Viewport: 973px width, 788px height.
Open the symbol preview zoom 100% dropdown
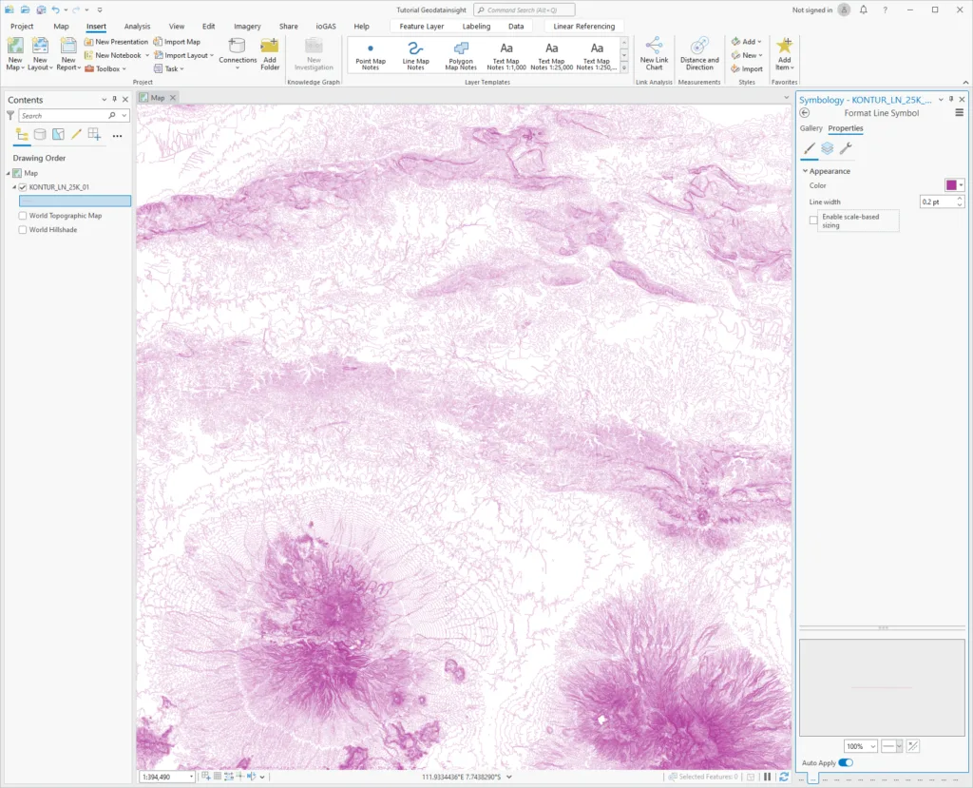coord(873,746)
